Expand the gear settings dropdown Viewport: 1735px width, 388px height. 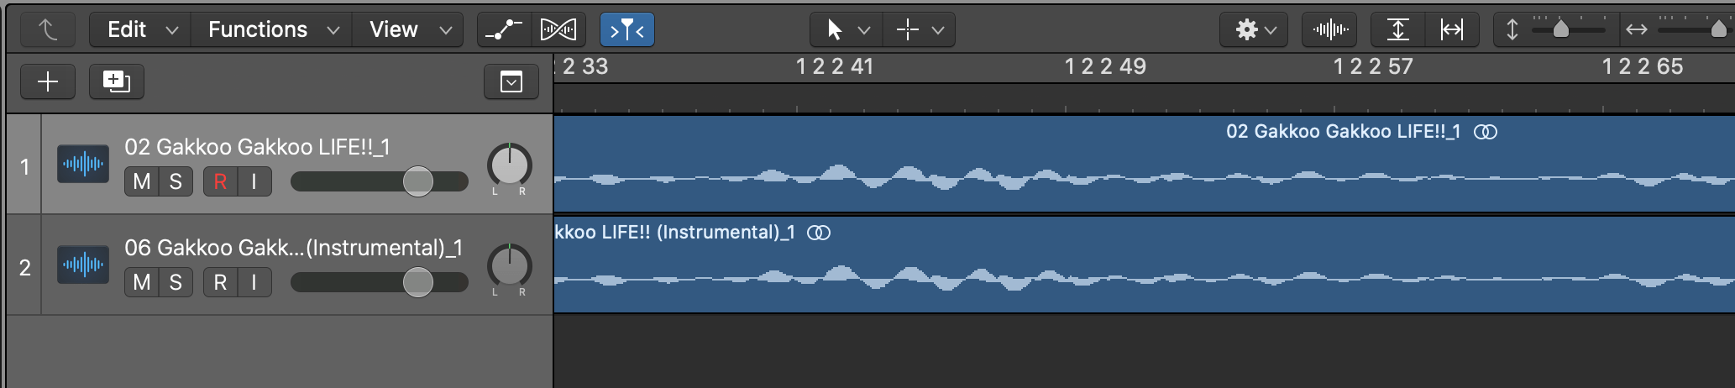click(1254, 30)
